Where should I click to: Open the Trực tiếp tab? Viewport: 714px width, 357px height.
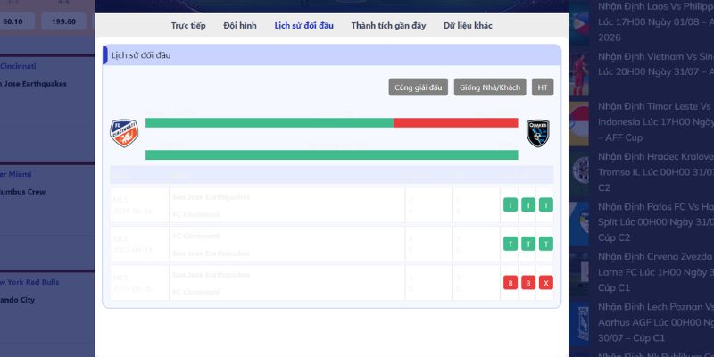pyautogui.click(x=188, y=26)
